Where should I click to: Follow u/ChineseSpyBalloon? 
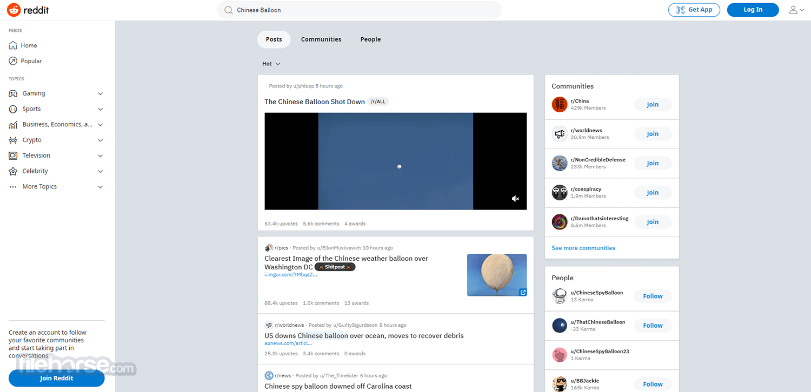(x=653, y=296)
